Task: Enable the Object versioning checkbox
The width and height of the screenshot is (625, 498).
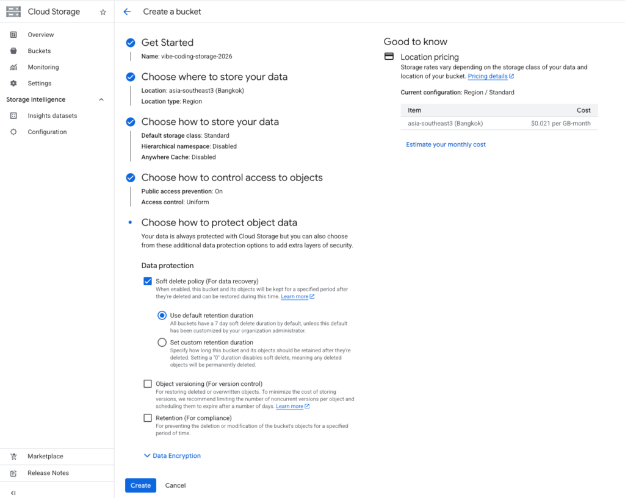Action: point(148,384)
